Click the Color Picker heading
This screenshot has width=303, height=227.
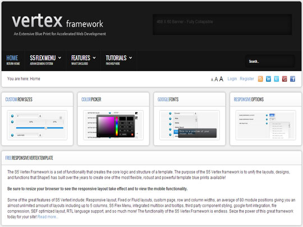point(91,99)
